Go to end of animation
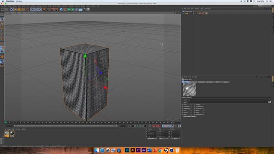 149,126
